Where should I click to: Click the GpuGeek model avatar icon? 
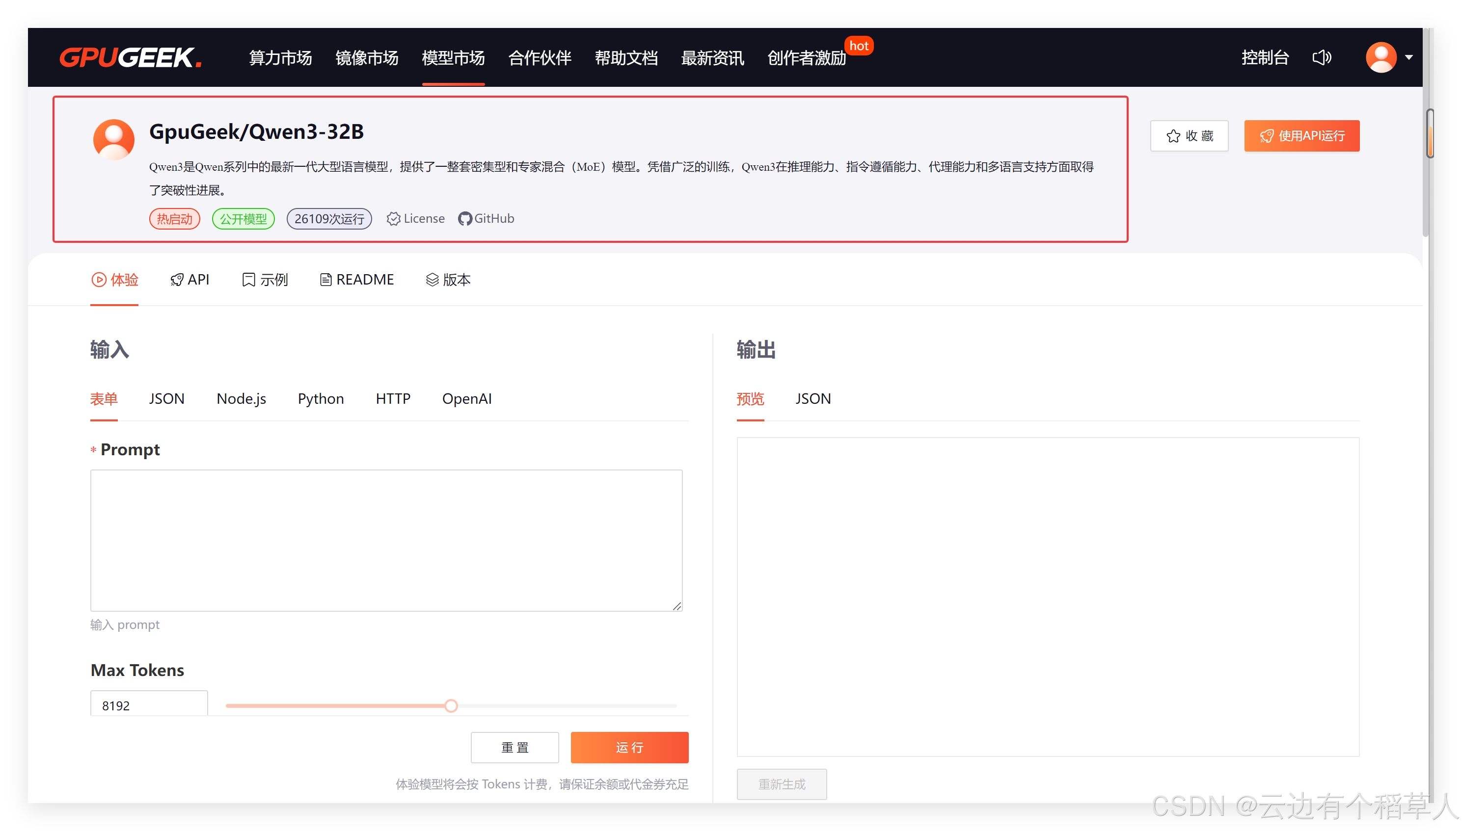coord(113,140)
